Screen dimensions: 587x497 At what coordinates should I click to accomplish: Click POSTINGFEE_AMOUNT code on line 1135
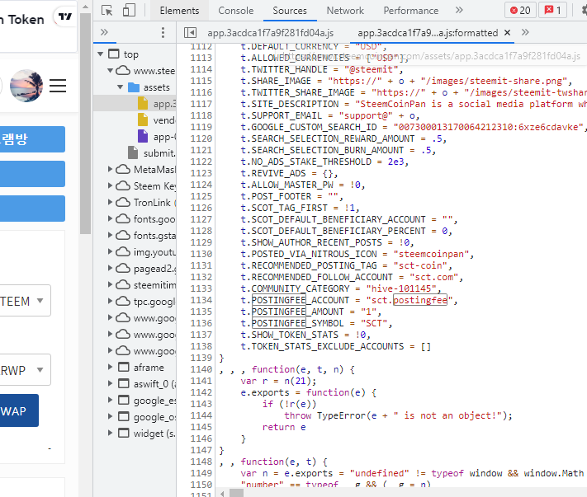[x=297, y=312]
